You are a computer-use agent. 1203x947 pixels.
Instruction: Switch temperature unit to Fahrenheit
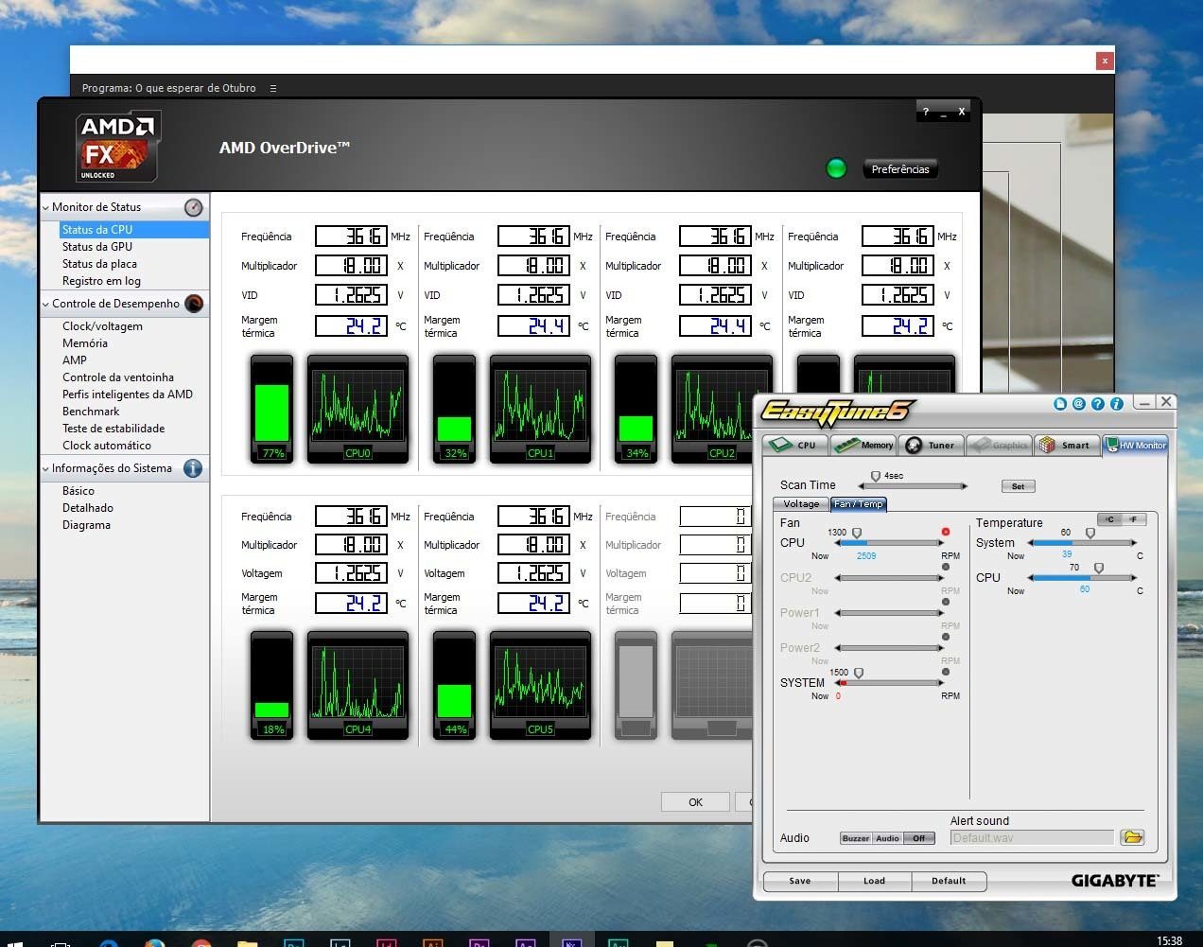point(1134,519)
